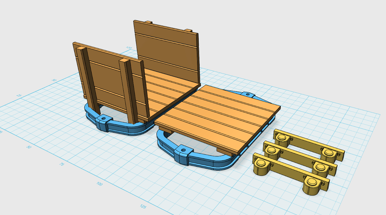Click left tab atop the tall back panel
This screenshot has width=386, height=215.
[x=148, y=22]
